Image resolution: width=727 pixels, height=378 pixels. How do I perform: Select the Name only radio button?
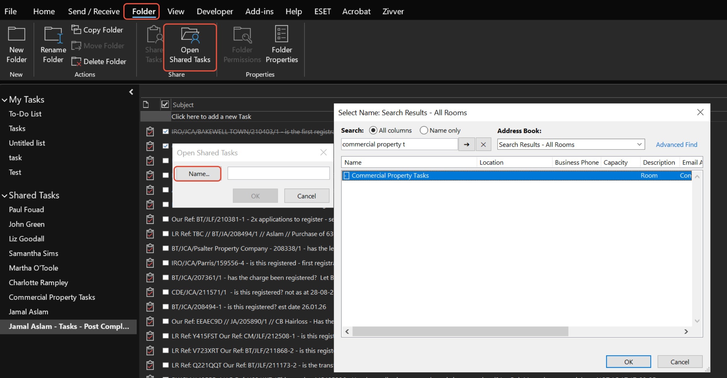point(424,130)
